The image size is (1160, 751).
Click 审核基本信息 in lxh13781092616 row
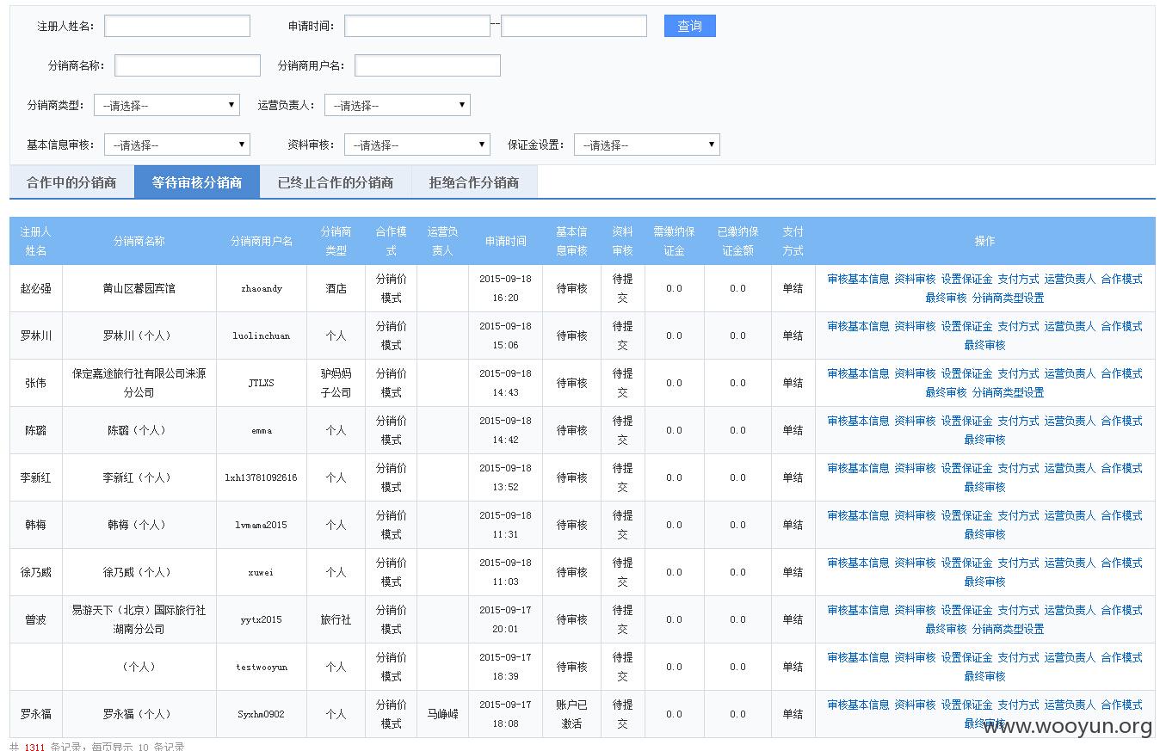[858, 468]
